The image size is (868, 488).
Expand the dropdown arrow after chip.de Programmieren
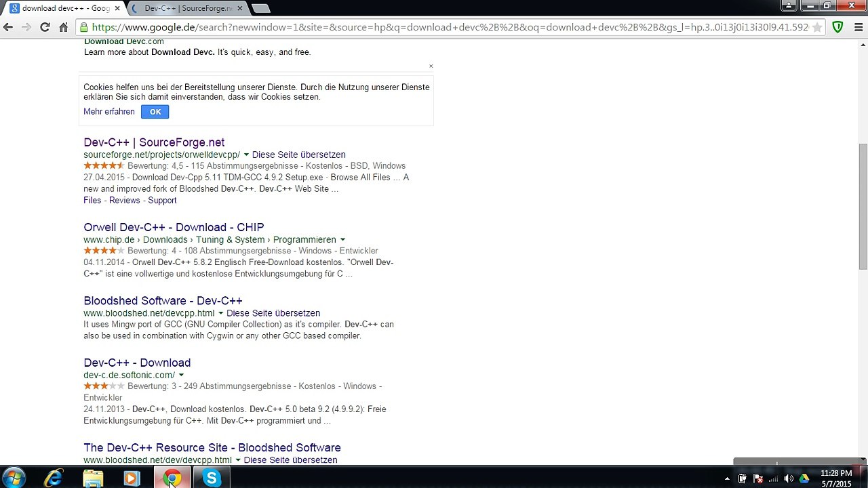(x=342, y=239)
